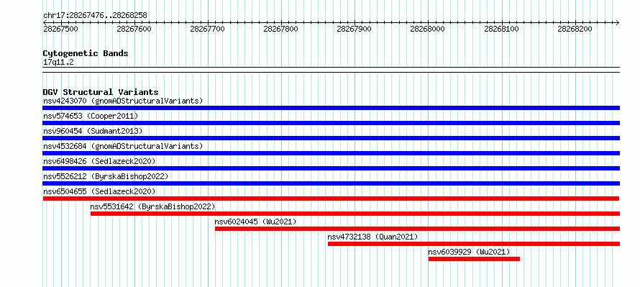Open nsv6039929 (Wu2021) label
640x287 pixels.
469,252
